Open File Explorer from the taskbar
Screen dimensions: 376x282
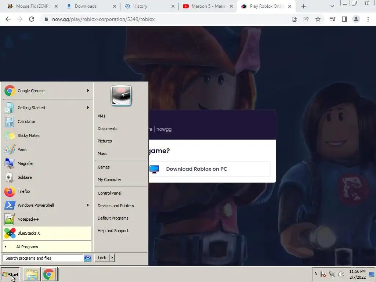point(32,275)
